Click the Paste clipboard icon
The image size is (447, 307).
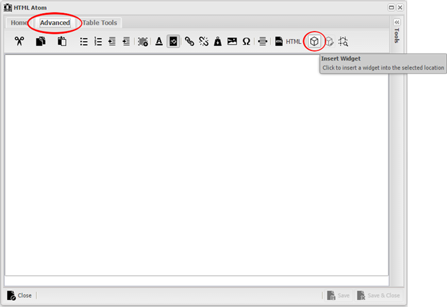[62, 41]
